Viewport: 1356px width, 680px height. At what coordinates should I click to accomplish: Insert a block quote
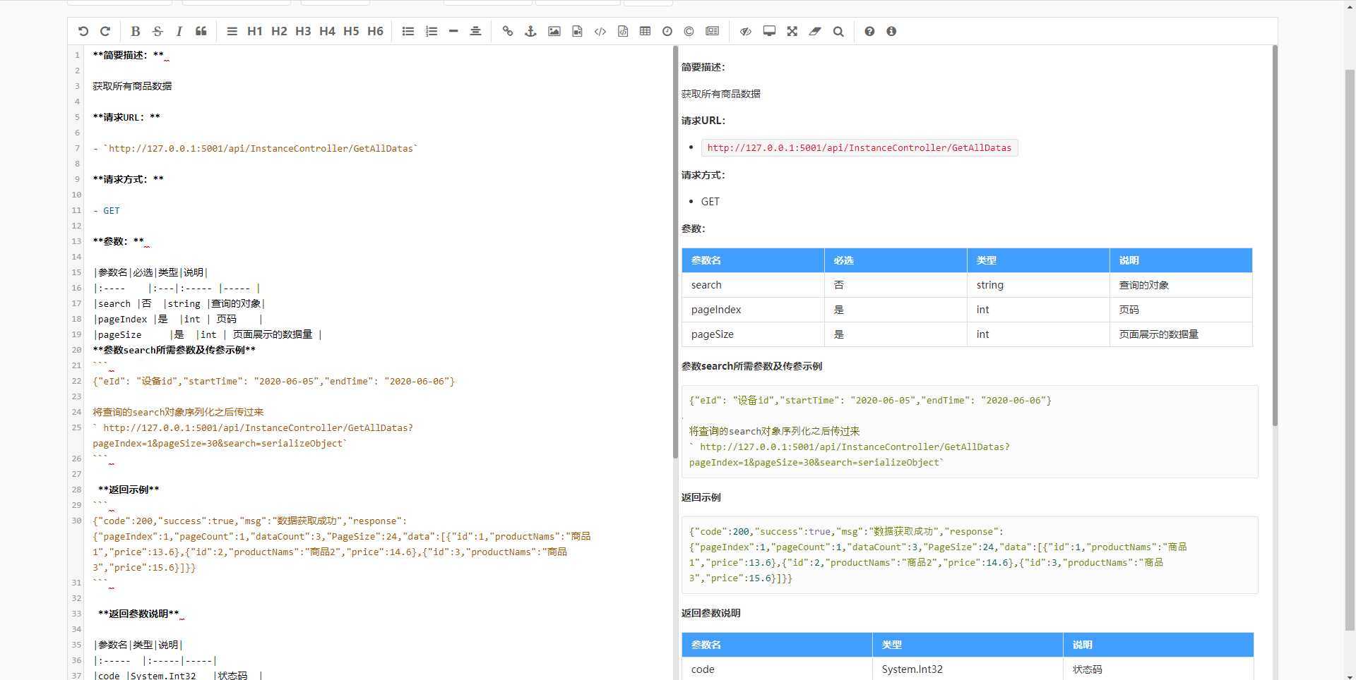point(201,31)
